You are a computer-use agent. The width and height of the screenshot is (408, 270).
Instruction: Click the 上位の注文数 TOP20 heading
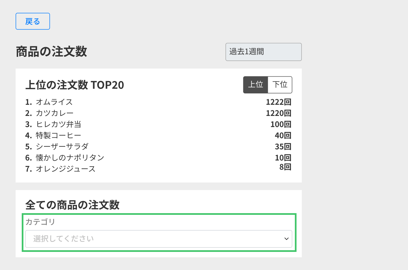point(75,85)
